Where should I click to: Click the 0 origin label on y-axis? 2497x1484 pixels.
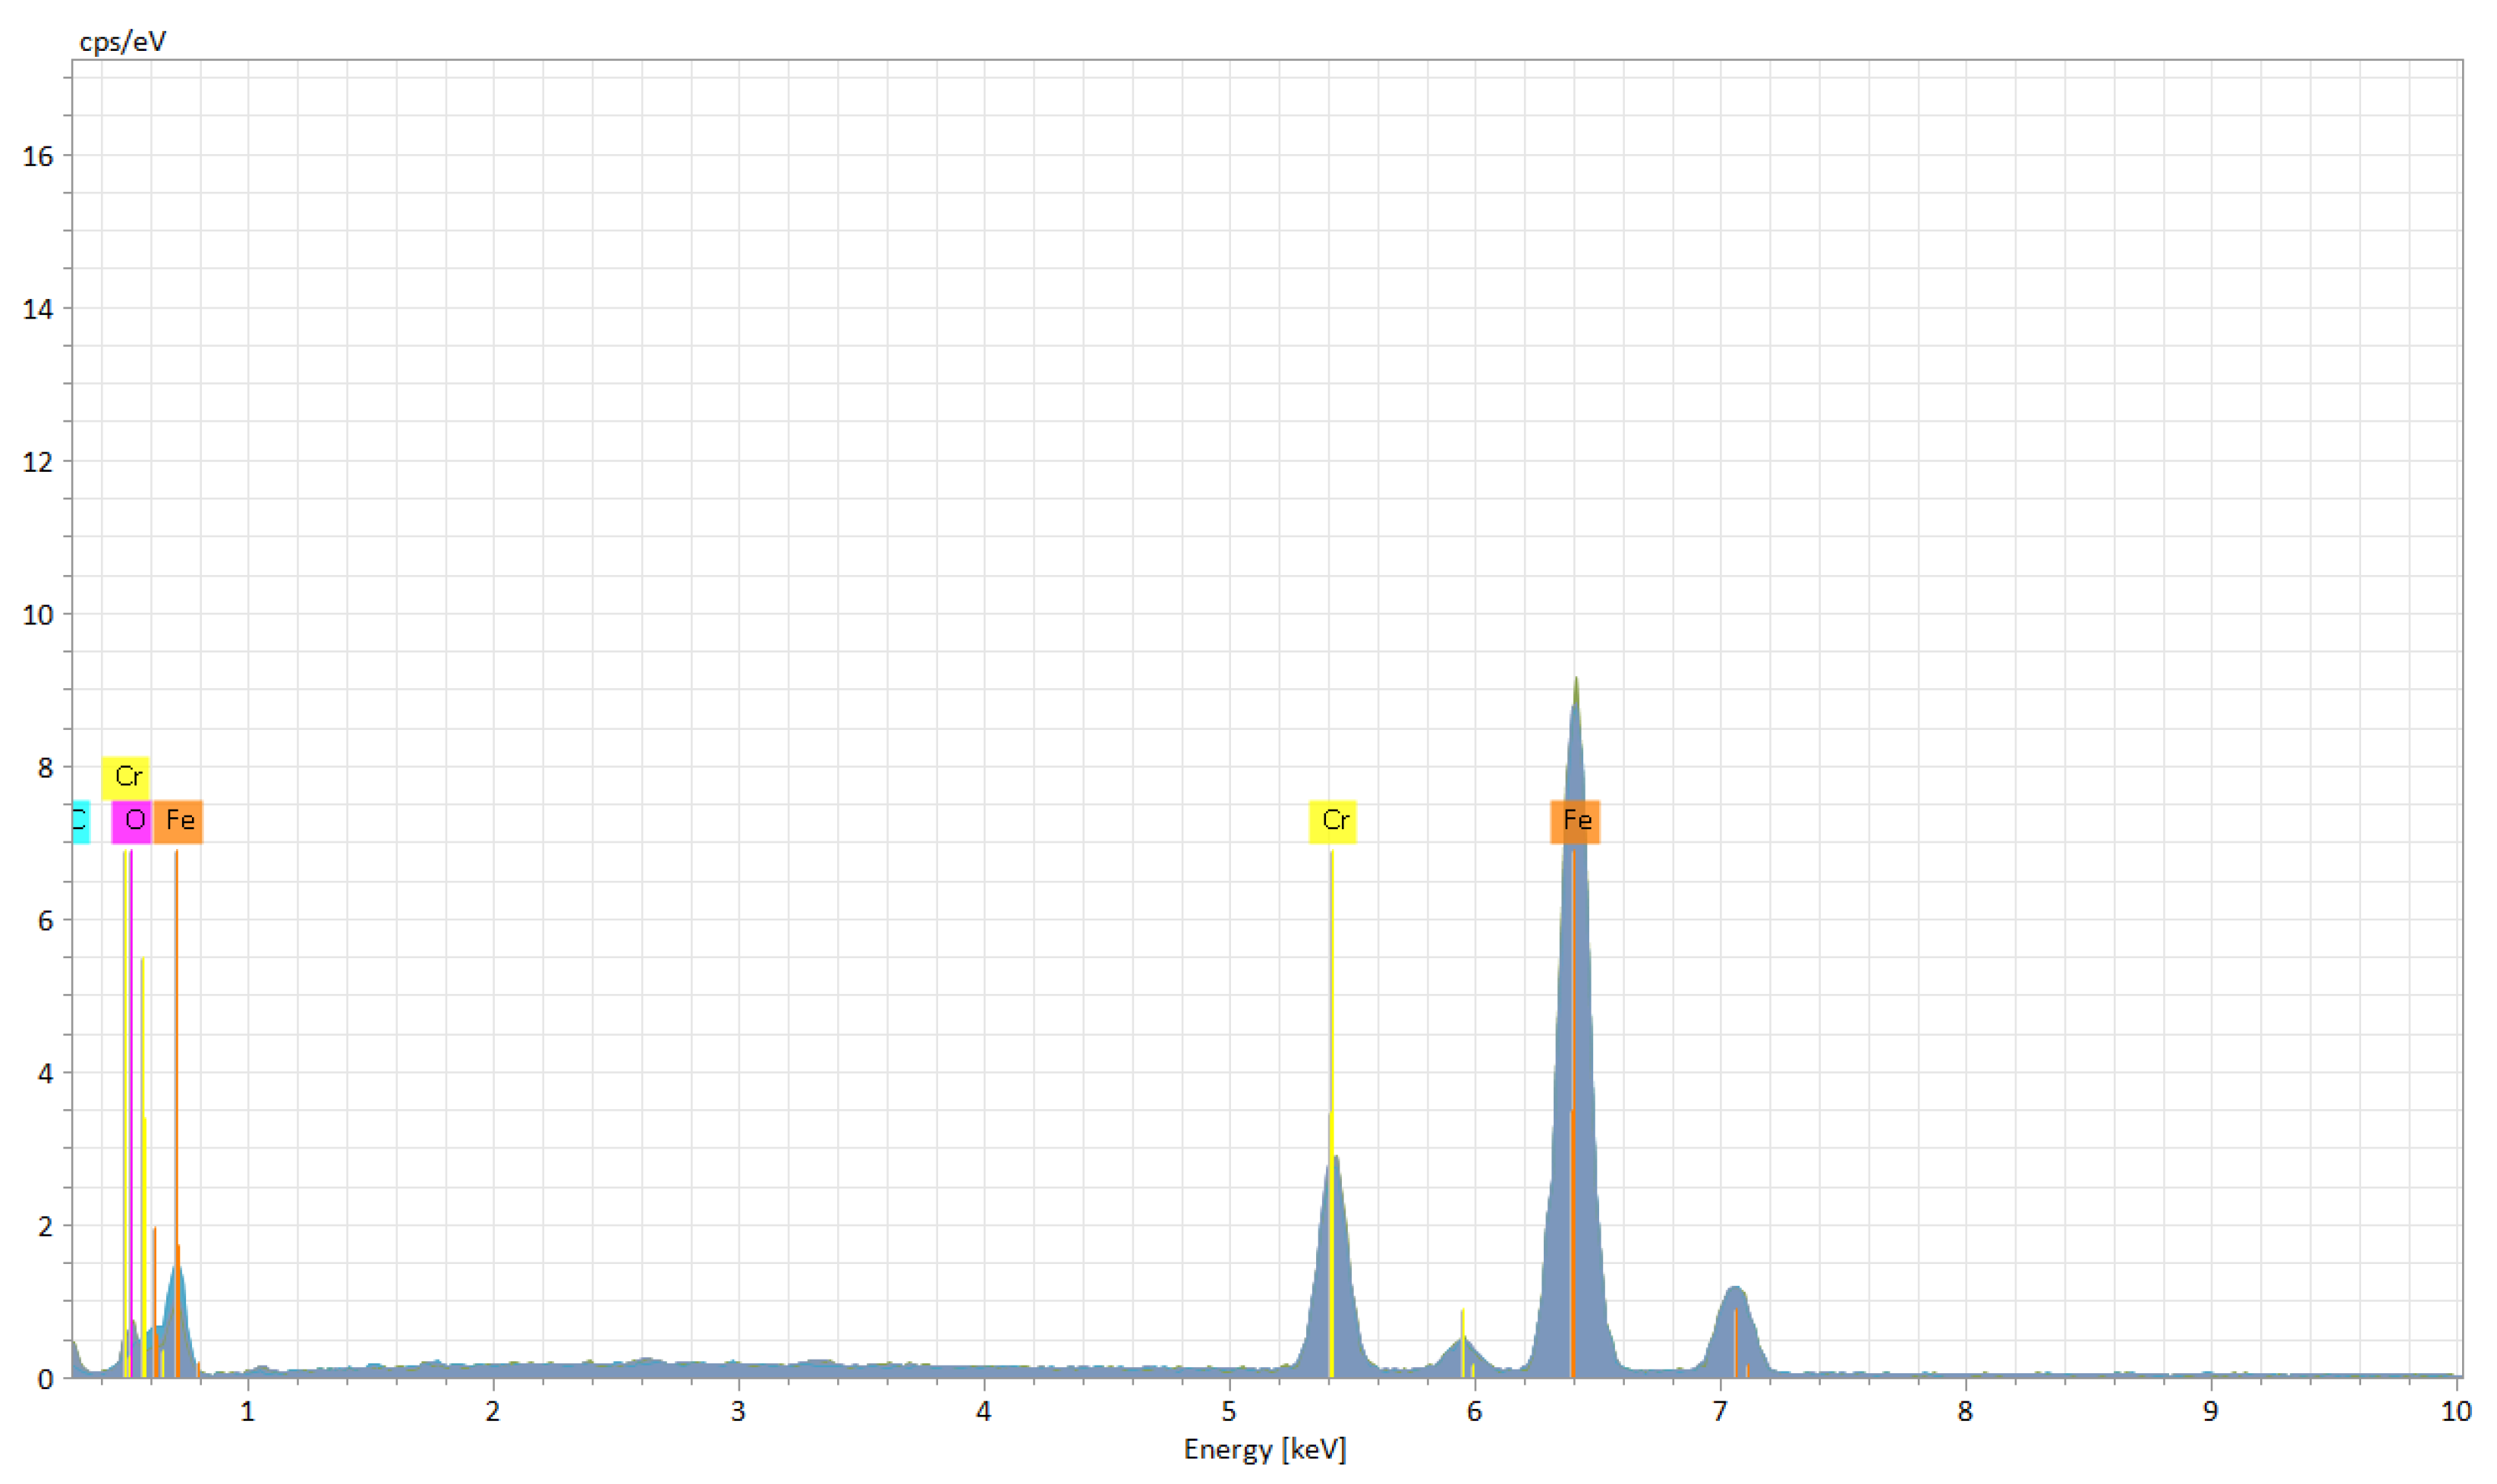[x=45, y=1380]
